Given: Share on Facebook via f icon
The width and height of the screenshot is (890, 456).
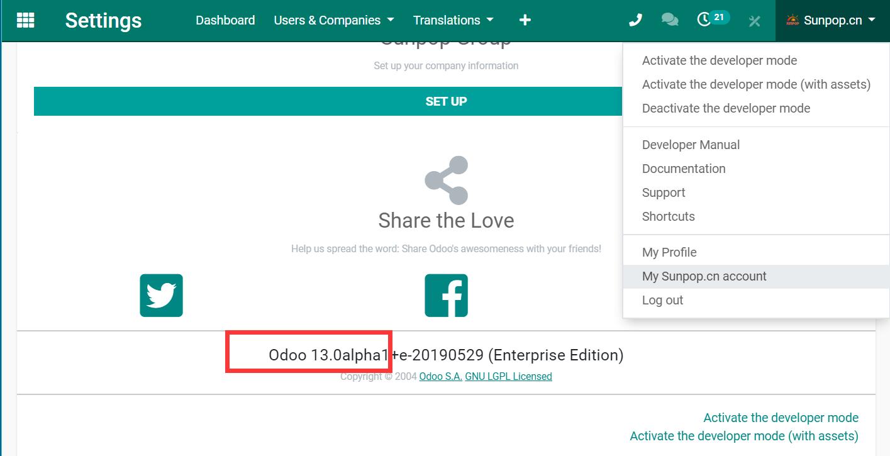Looking at the screenshot, I should tap(446, 295).
